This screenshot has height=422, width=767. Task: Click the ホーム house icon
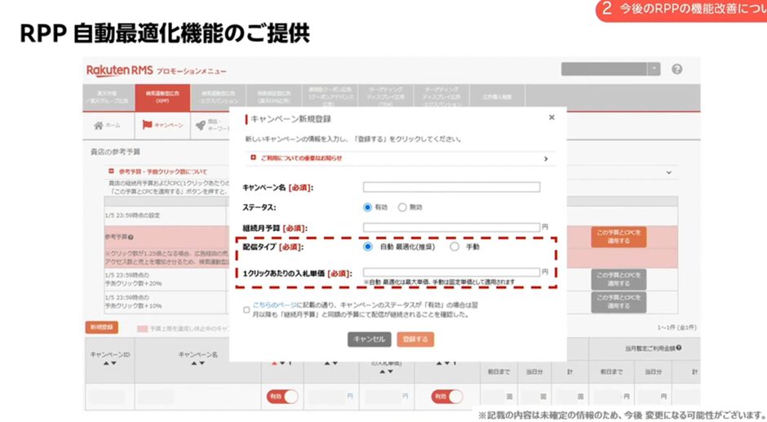(99, 125)
